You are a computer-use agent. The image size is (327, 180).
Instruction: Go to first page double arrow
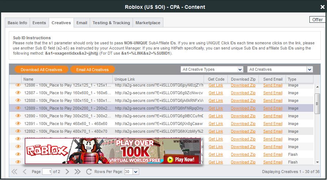[15, 172]
